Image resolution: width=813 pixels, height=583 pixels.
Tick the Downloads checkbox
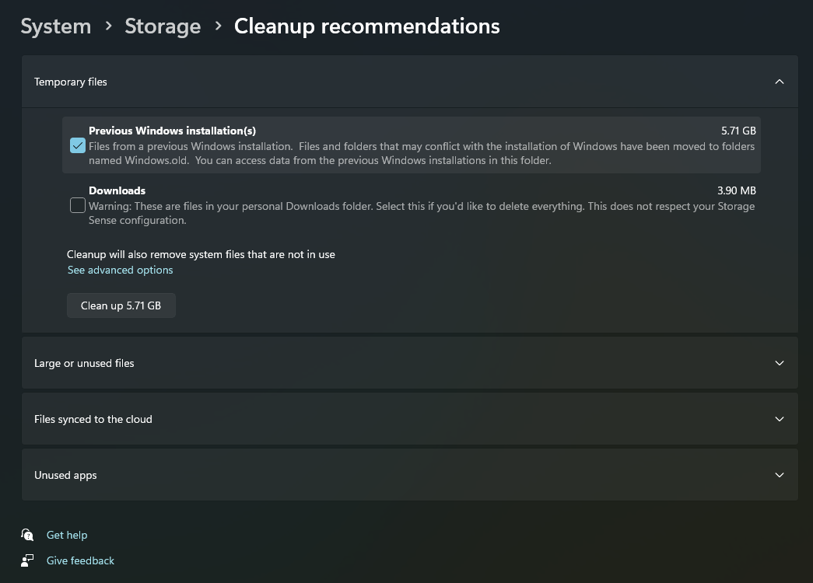78,205
